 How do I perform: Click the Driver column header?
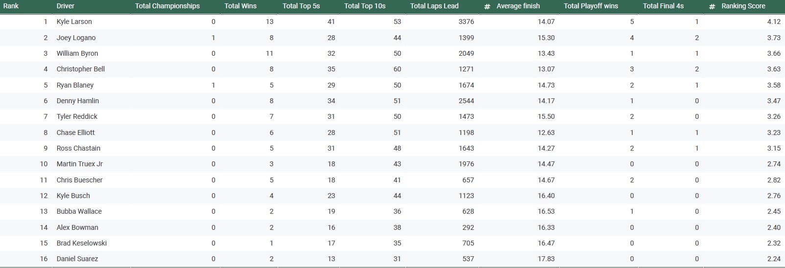click(x=65, y=6)
